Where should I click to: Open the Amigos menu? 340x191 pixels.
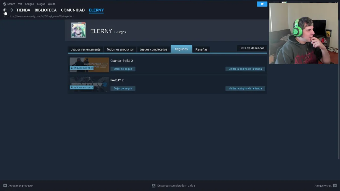[29, 4]
